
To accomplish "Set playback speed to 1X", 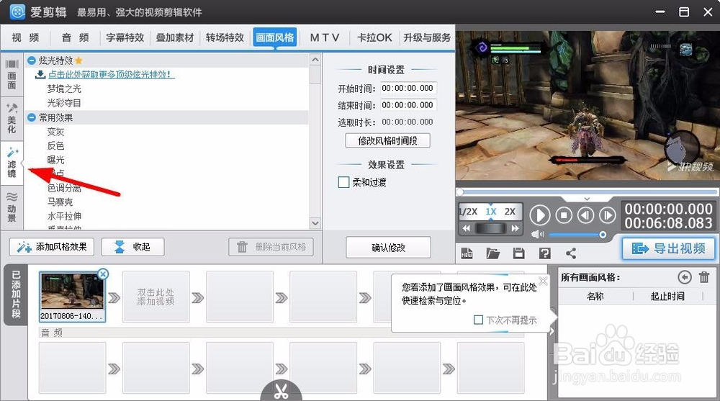I will point(491,212).
